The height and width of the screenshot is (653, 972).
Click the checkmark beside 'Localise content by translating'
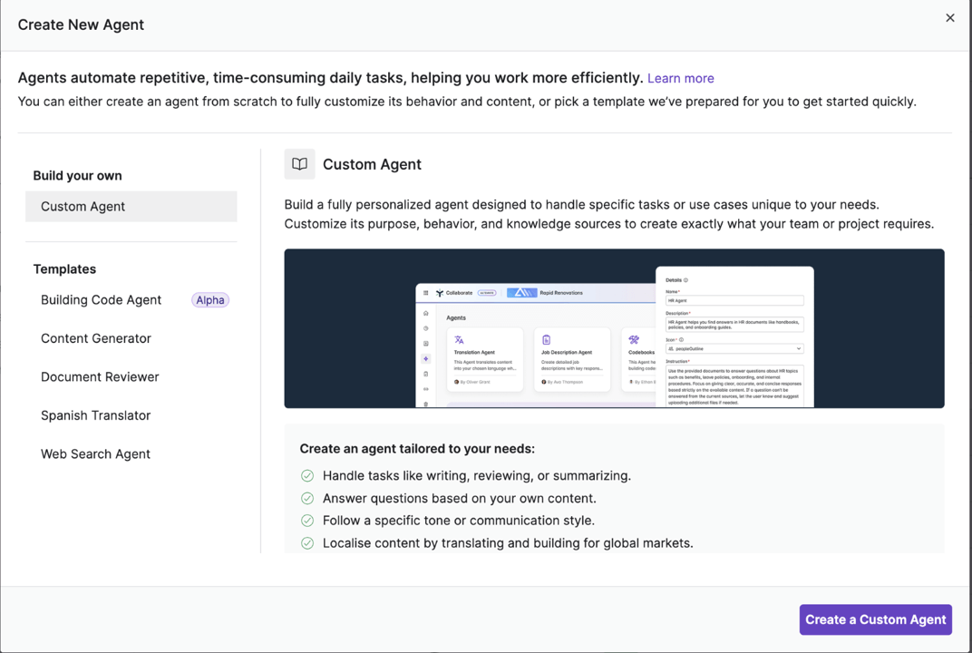click(307, 543)
